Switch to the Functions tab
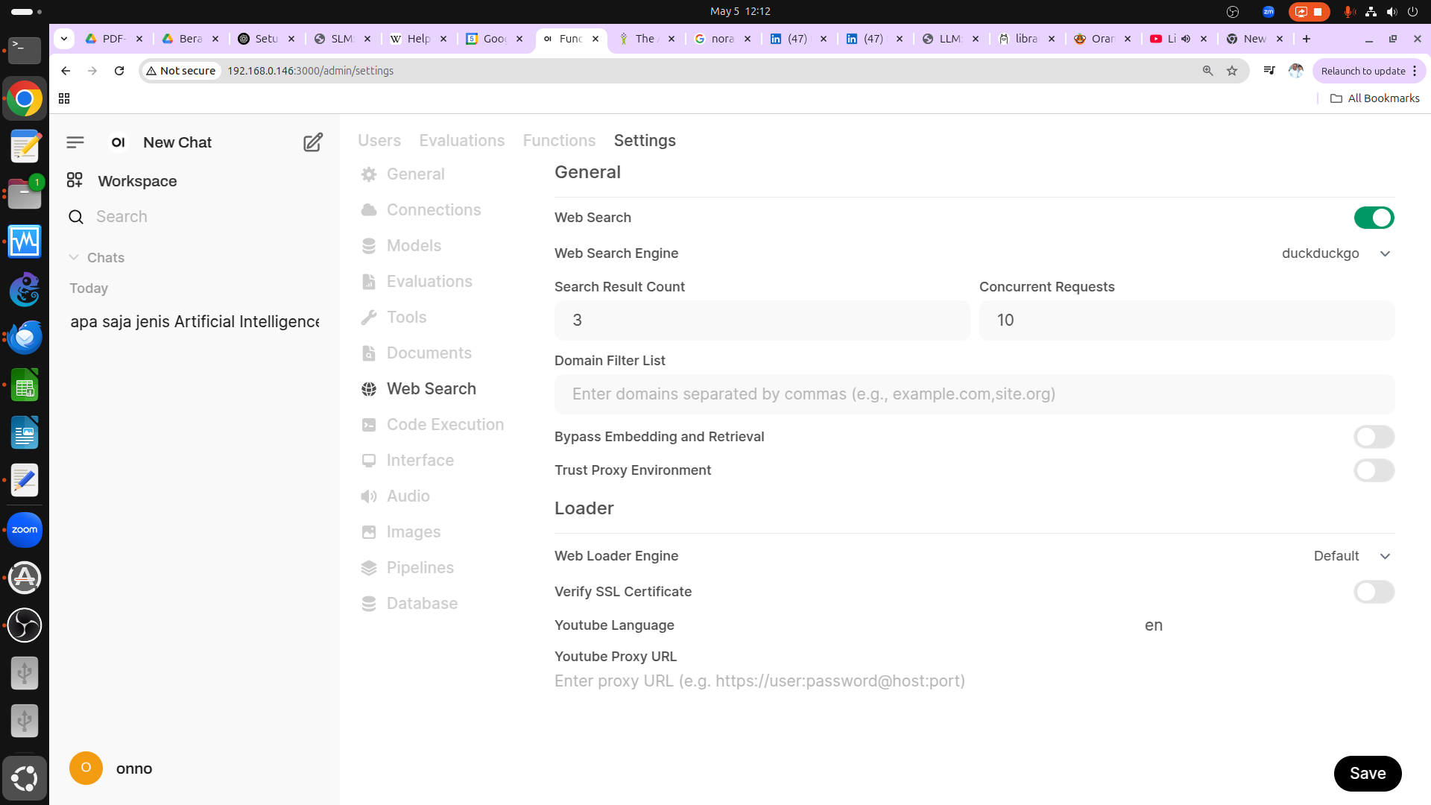The width and height of the screenshot is (1431, 805). tap(559, 141)
